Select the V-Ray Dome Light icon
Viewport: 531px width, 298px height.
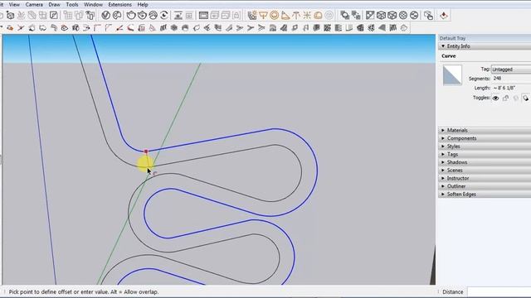[x=318, y=15]
